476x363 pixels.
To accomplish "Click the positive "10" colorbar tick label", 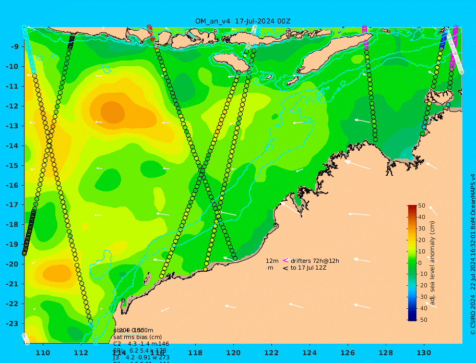I will 422,251.
